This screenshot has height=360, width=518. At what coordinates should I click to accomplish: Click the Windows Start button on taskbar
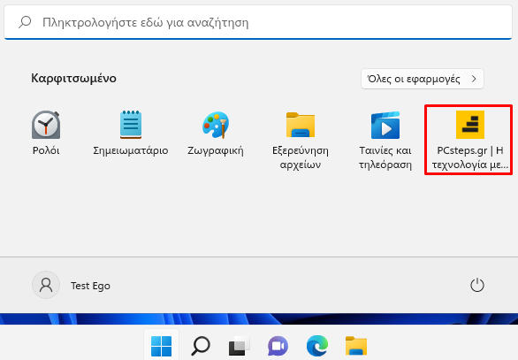(x=161, y=346)
